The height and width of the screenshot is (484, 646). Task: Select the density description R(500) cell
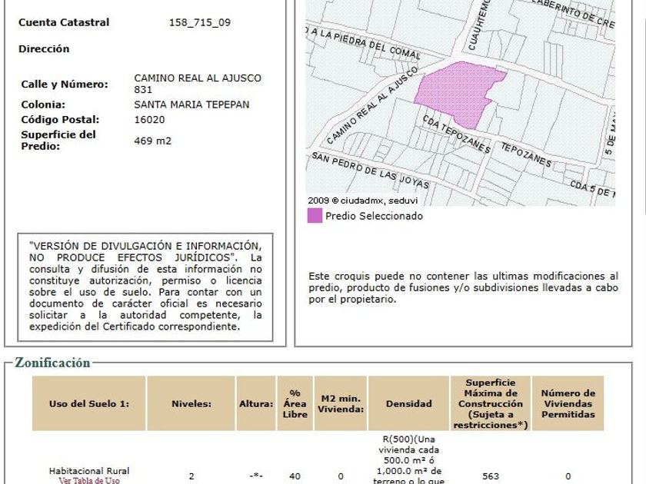click(408, 459)
